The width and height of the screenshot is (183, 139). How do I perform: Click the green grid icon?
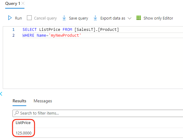[x=138, y=18]
